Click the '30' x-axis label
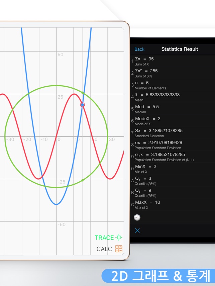The height and width of the screenshot is (286, 215). (112, 139)
